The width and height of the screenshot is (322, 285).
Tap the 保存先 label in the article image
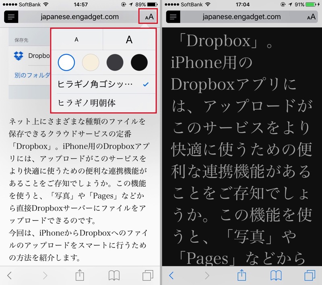(x=21, y=40)
